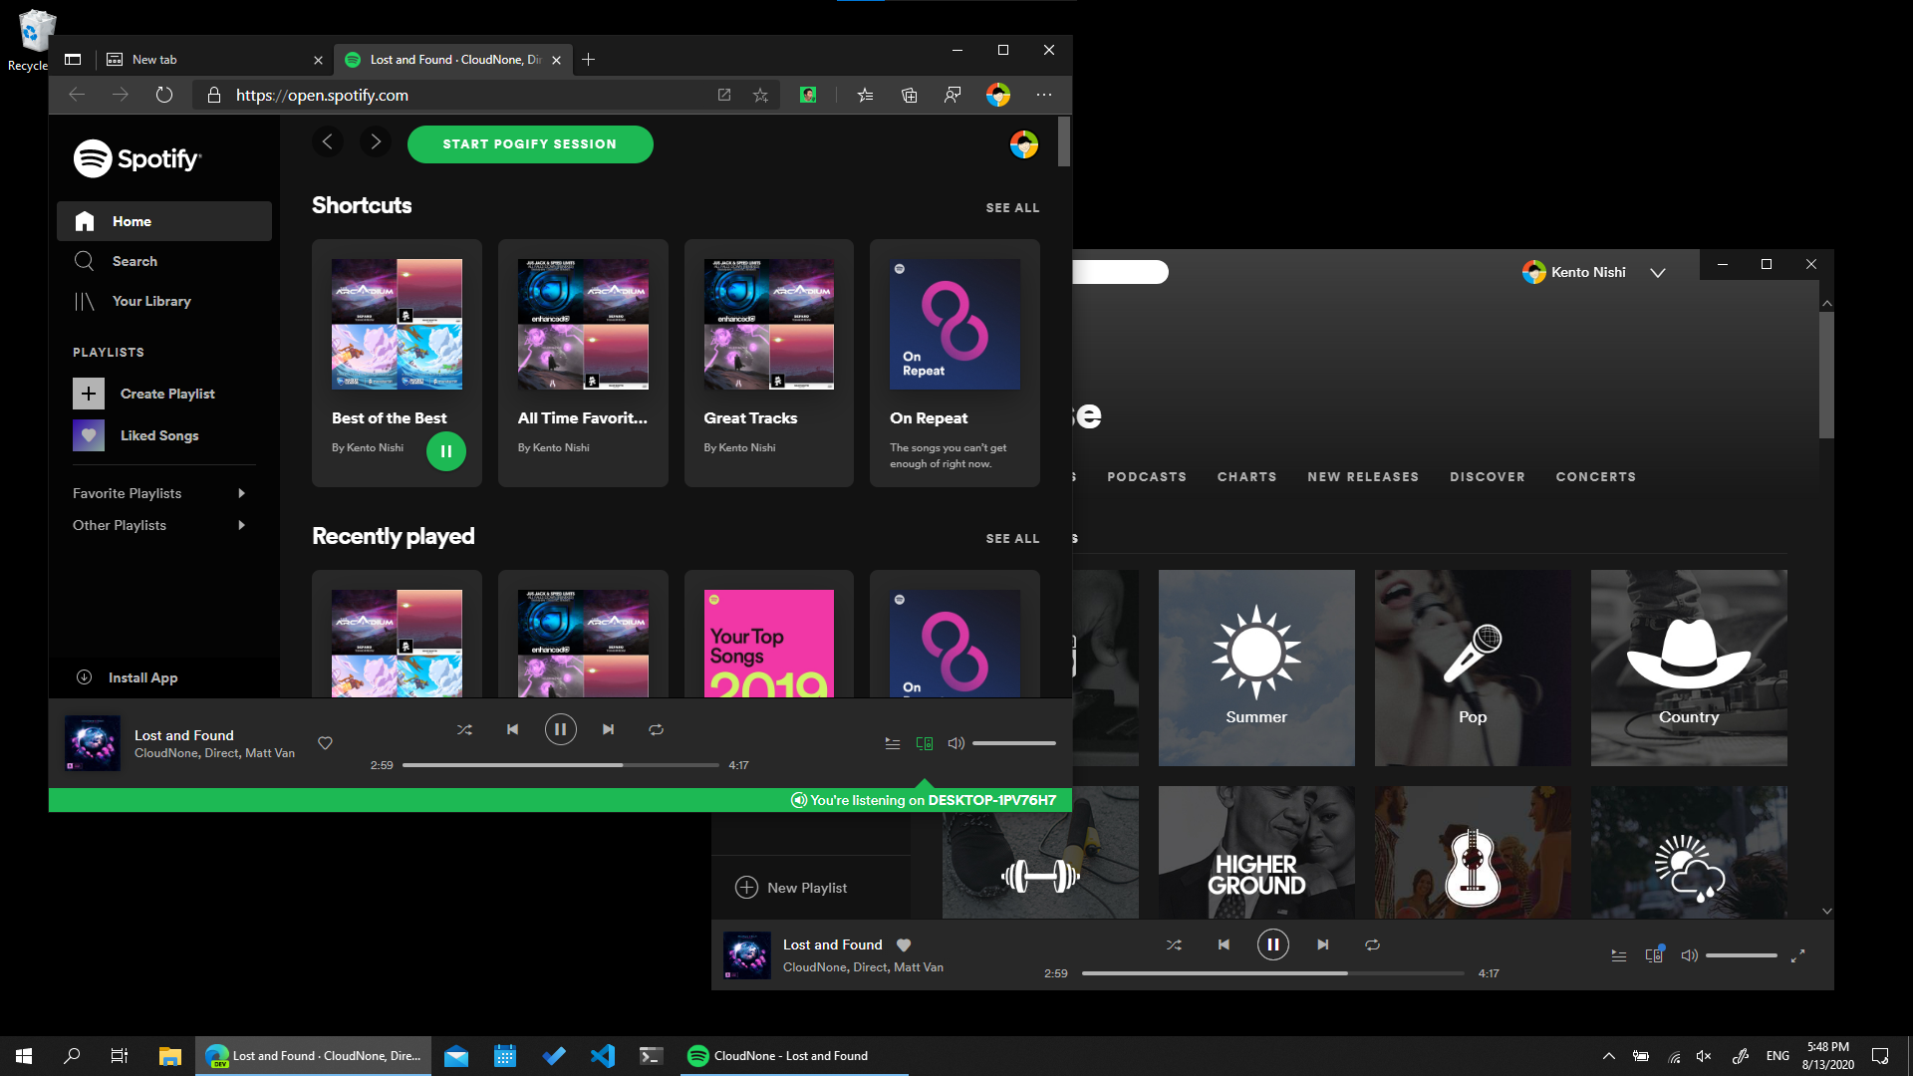This screenshot has width=1913, height=1076.
Task: Open the New Releases tab
Action: pyautogui.click(x=1363, y=477)
